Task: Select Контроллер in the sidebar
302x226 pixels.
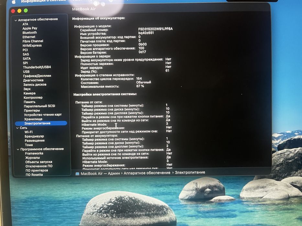Action: coord(33,98)
